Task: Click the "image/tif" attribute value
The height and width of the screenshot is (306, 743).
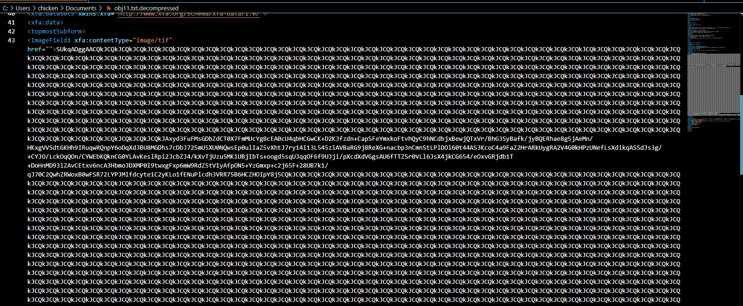Action: pyautogui.click(x=153, y=40)
